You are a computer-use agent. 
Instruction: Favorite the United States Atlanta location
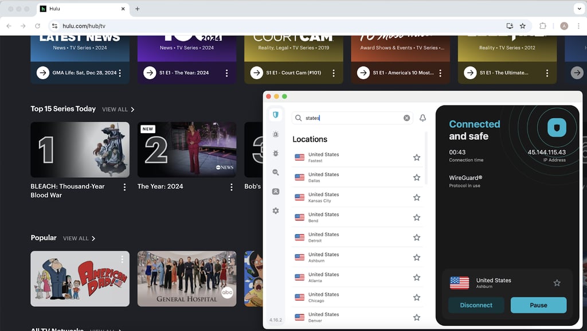point(417,278)
